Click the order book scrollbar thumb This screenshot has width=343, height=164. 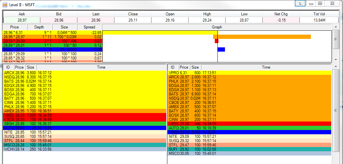(335, 110)
